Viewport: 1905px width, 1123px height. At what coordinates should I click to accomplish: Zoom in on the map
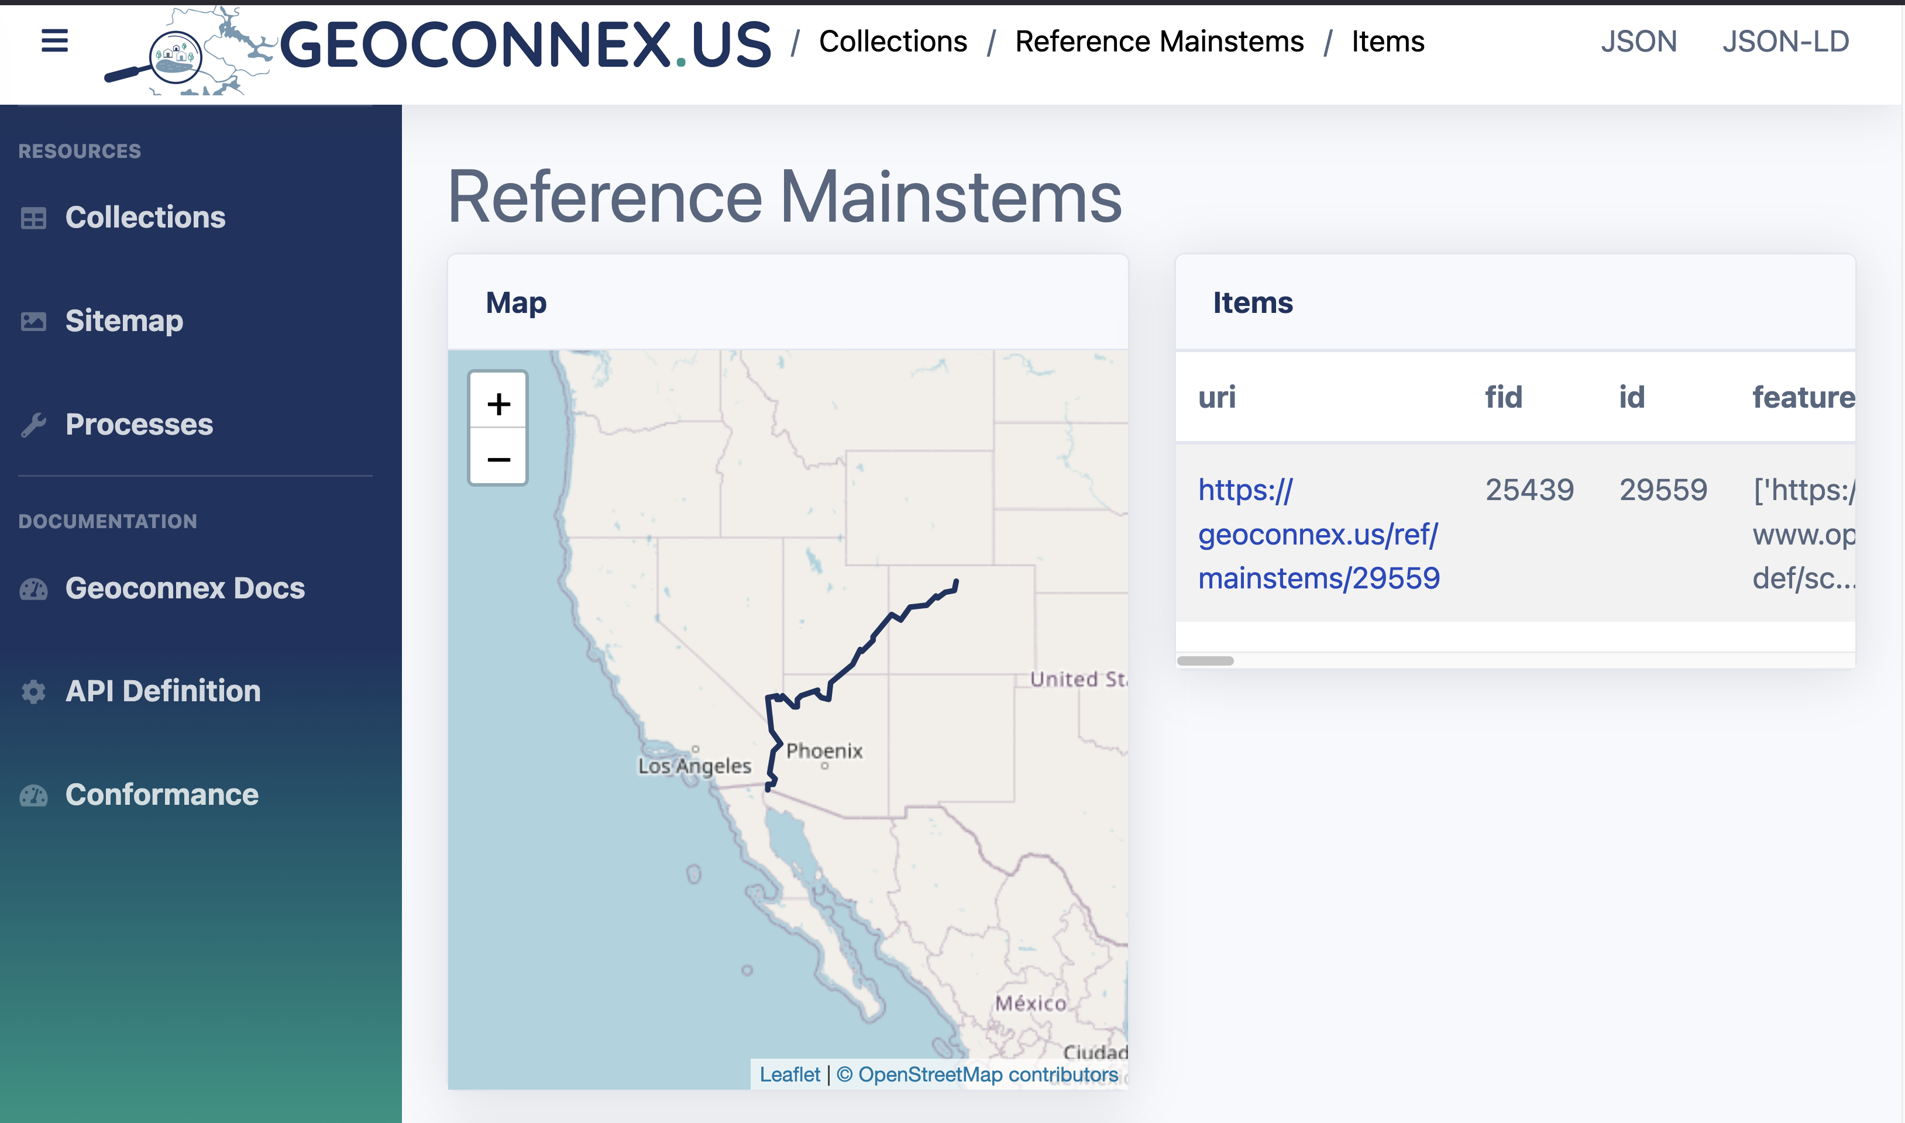pyautogui.click(x=498, y=404)
